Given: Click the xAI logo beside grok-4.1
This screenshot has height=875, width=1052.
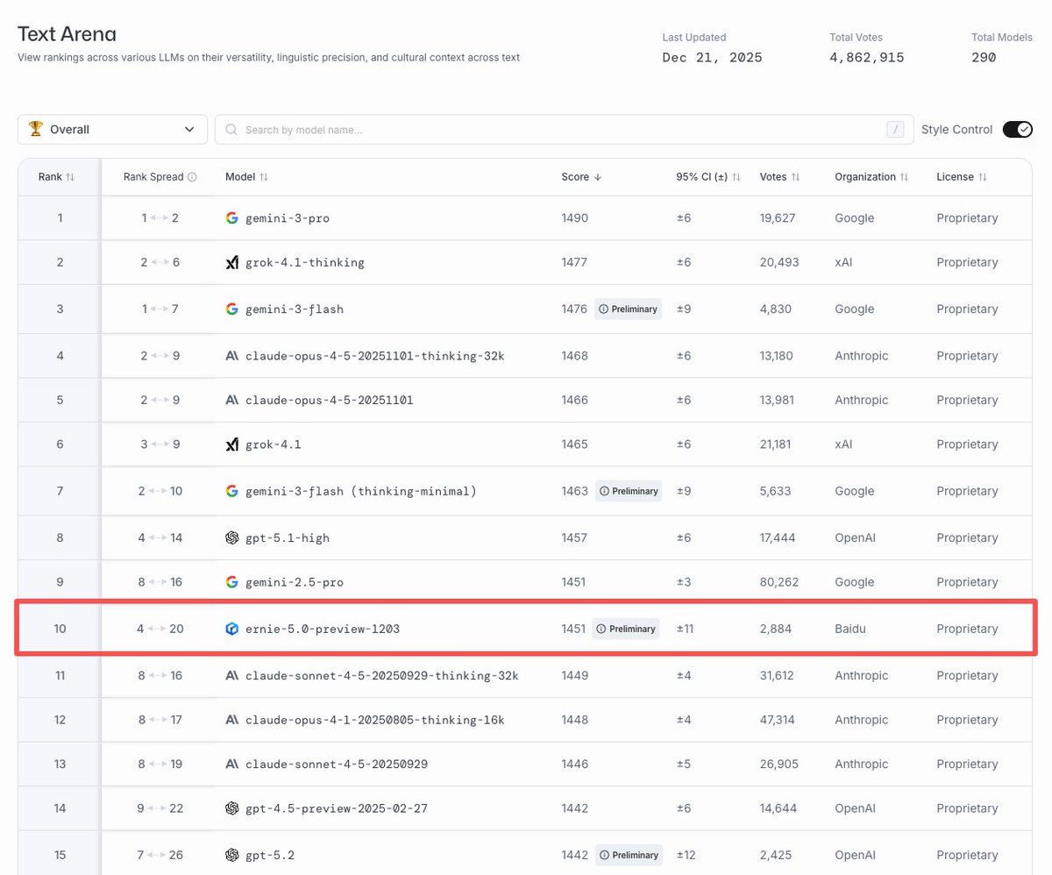Looking at the screenshot, I should click(231, 445).
